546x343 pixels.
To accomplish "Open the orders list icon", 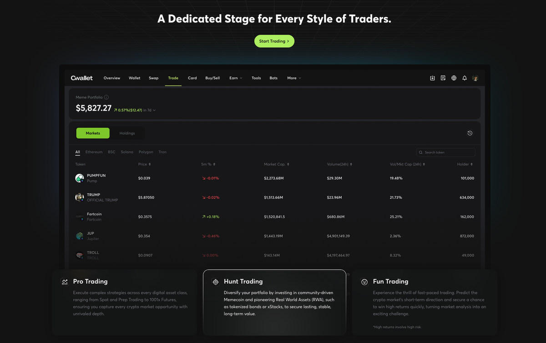I will pos(443,78).
